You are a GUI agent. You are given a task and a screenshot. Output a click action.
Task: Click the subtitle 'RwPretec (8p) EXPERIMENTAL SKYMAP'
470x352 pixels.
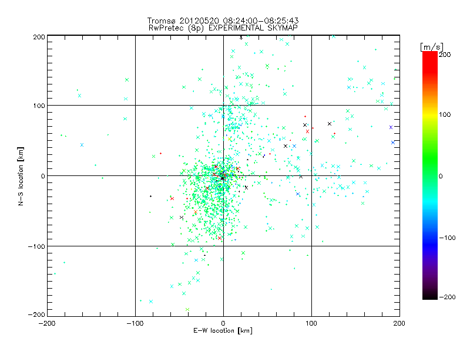pyautogui.click(x=223, y=28)
